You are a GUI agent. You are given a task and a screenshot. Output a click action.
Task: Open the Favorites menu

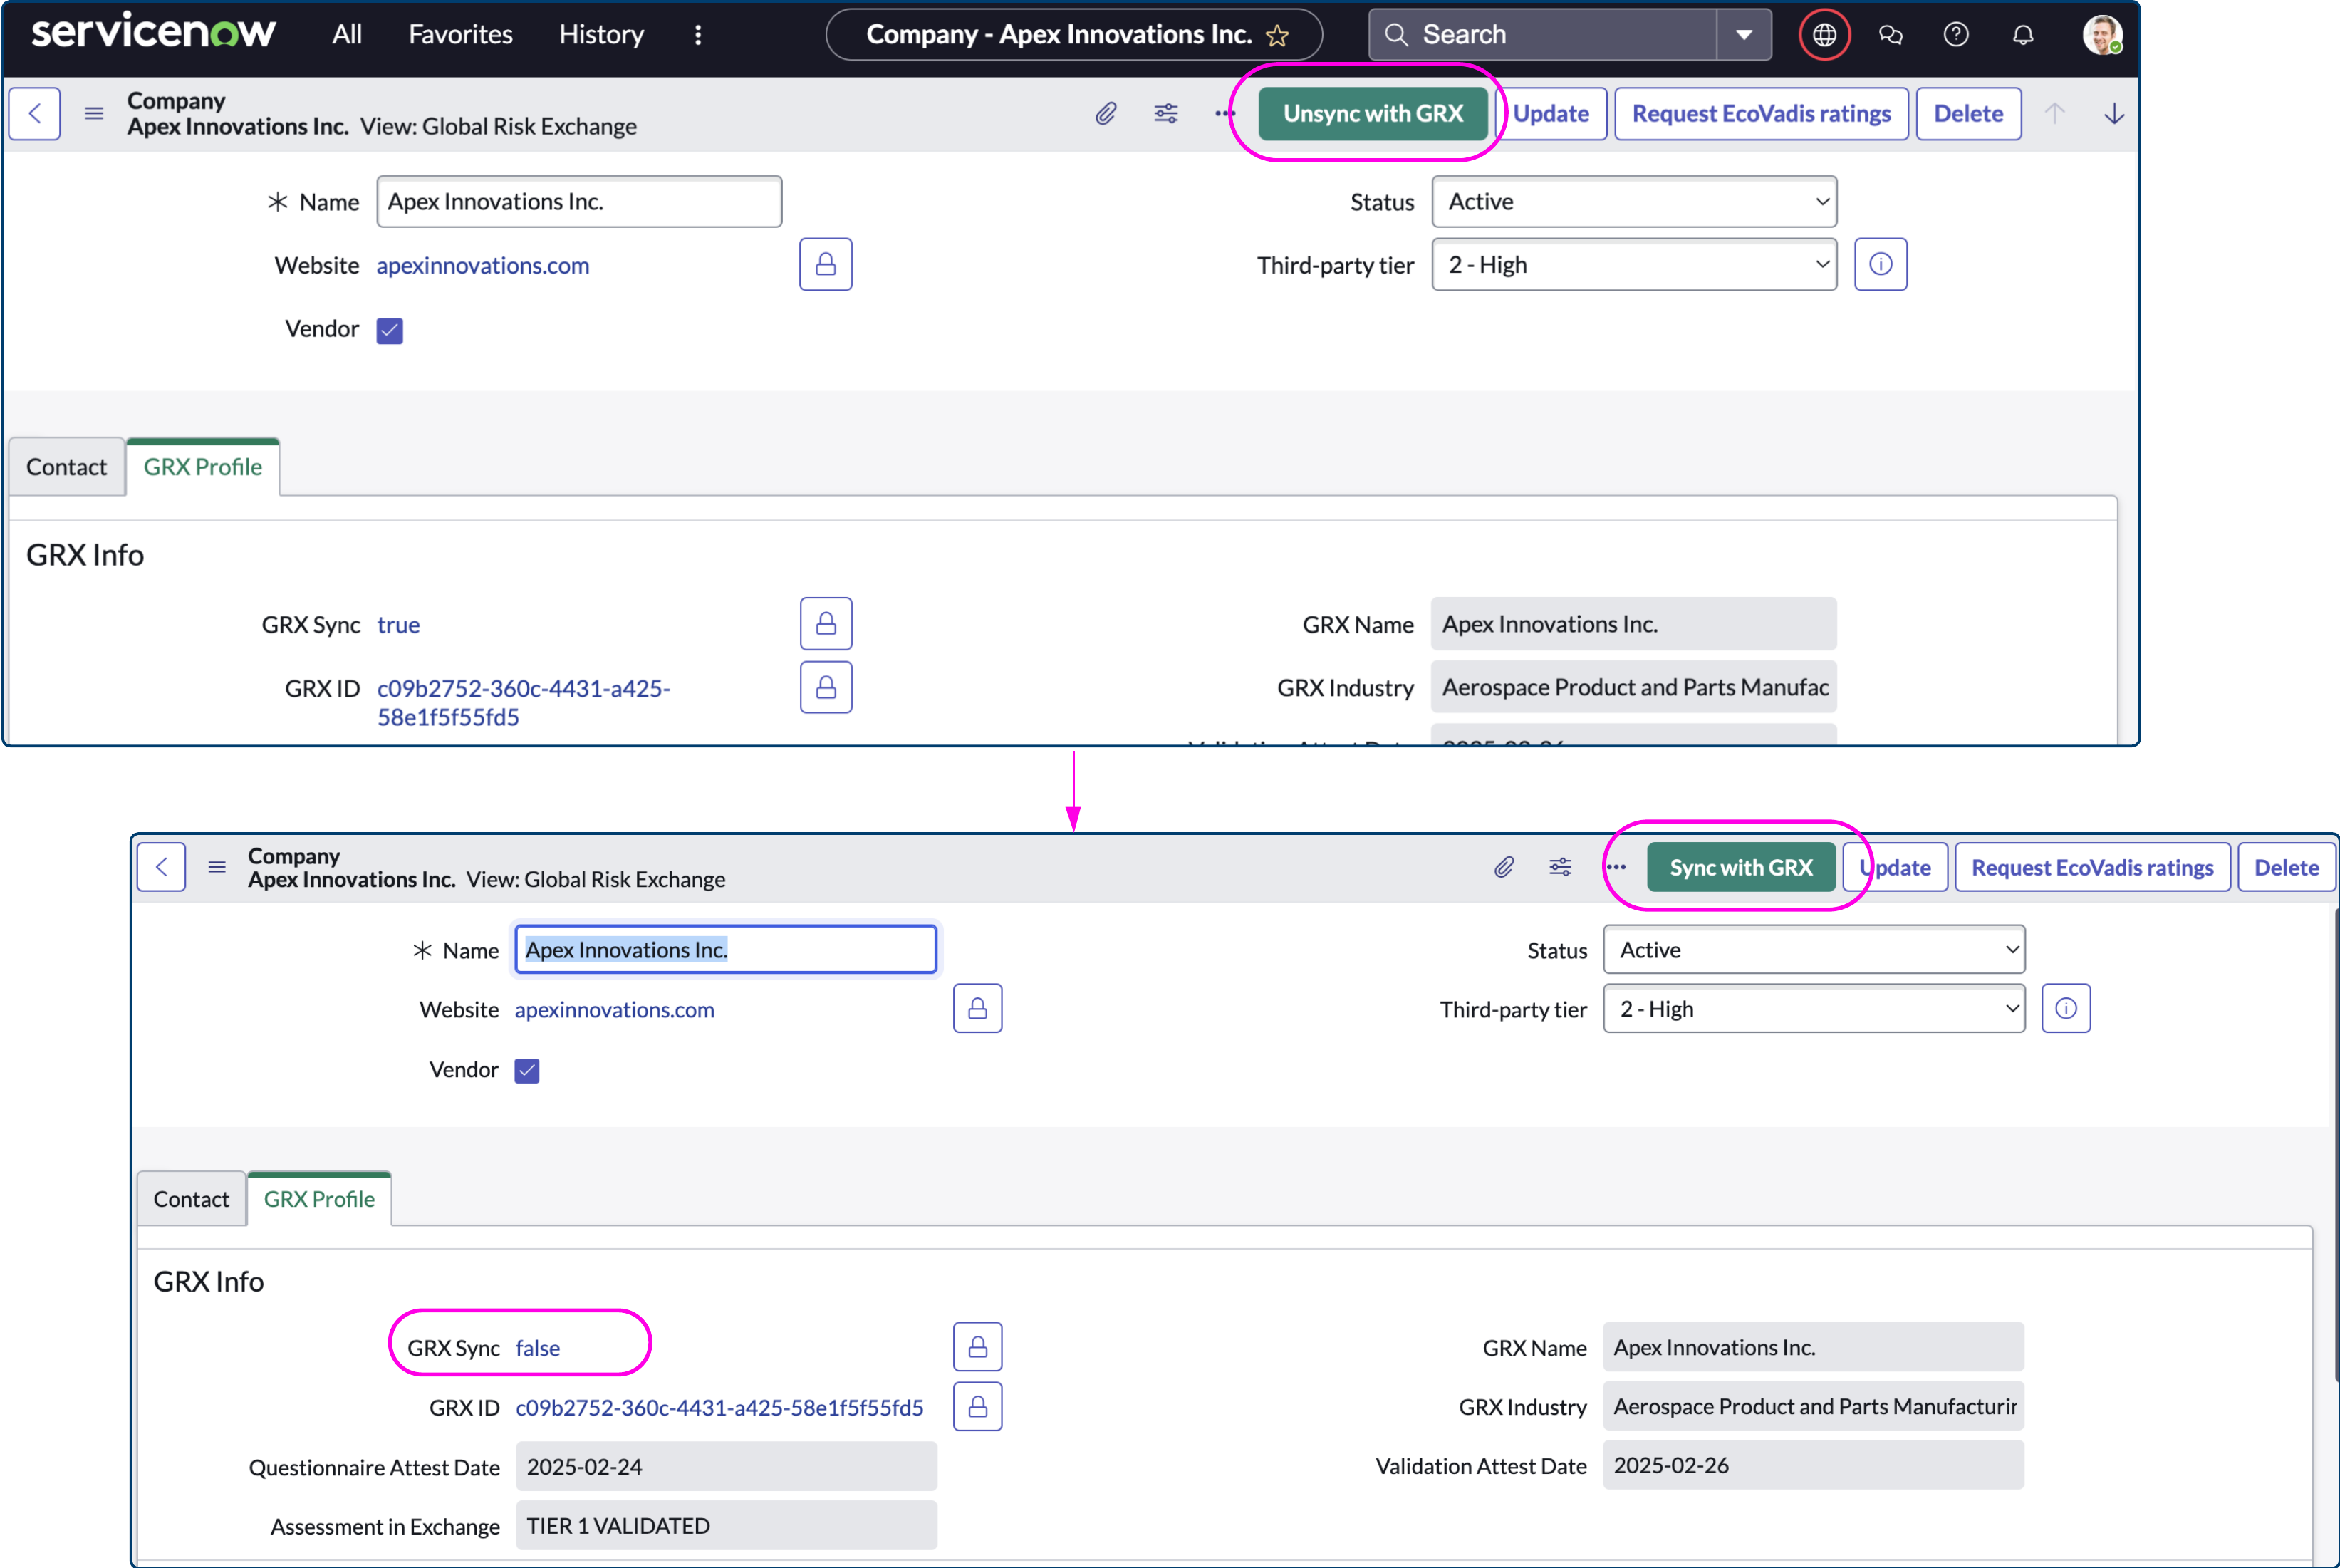(460, 34)
